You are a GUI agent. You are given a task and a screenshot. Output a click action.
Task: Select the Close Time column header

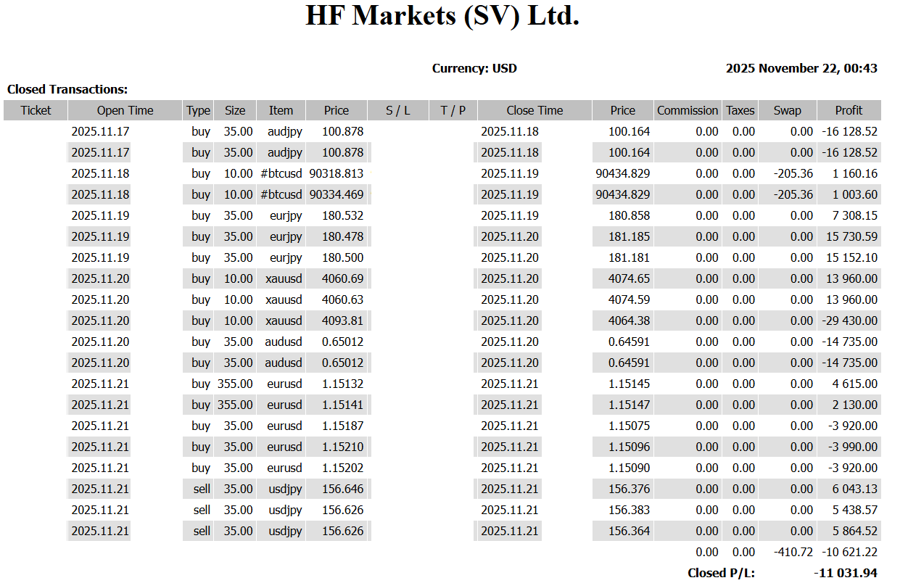click(535, 110)
